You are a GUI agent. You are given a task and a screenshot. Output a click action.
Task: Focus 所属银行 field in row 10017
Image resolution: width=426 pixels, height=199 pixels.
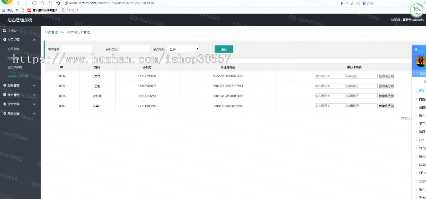362,86
